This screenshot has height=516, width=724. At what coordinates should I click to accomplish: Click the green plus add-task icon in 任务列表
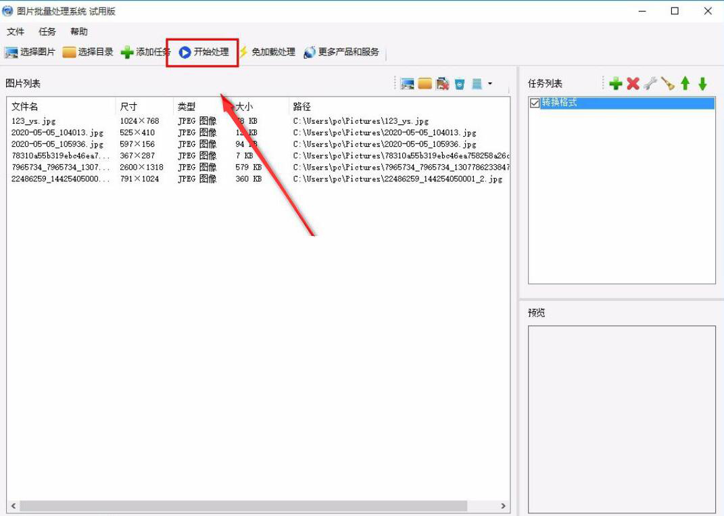coord(615,84)
